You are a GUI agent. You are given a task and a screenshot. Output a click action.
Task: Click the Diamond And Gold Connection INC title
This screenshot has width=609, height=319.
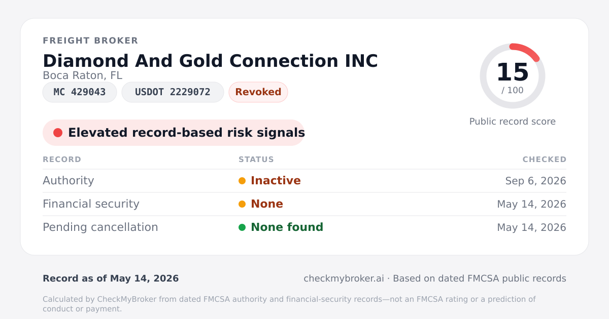pyautogui.click(x=210, y=61)
